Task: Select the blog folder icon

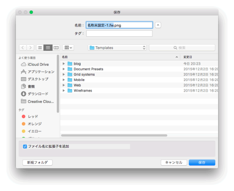Action: pos(70,64)
